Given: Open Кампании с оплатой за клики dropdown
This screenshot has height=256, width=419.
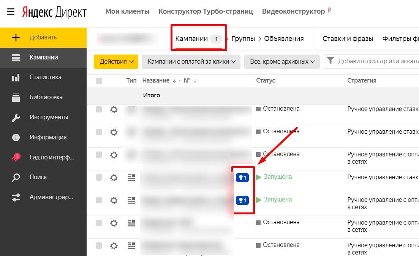Looking at the screenshot, I should (x=191, y=61).
